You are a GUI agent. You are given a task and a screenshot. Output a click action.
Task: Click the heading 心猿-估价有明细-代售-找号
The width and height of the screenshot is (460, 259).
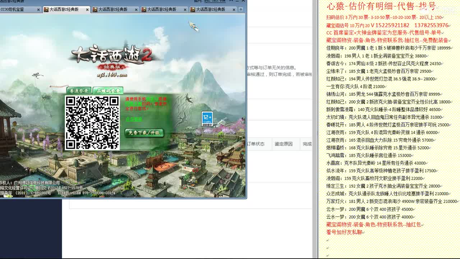381,6
